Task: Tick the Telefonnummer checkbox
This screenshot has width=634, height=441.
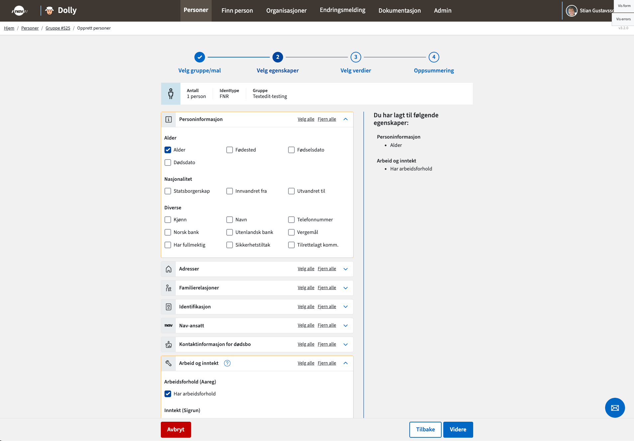Action: (x=291, y=220)
